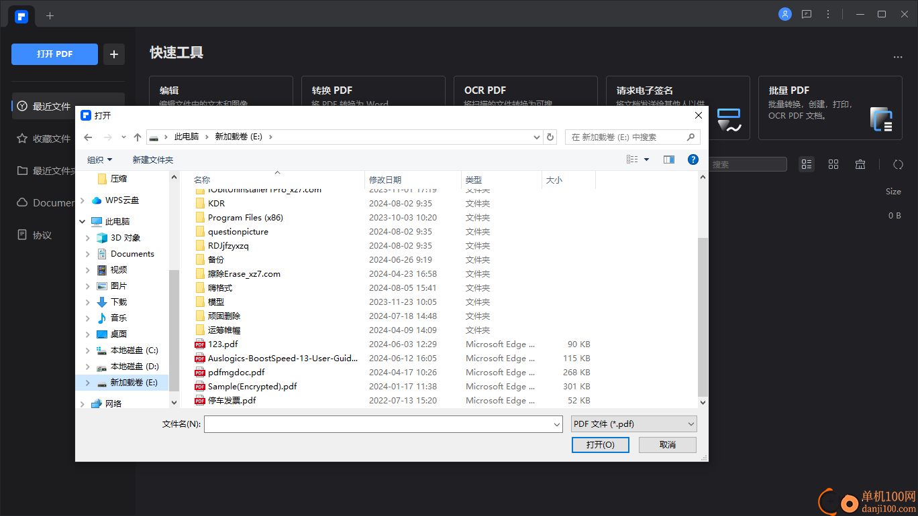Sort files by 修改日期 column
Screen dimensions: 918x516
(413, 180)
